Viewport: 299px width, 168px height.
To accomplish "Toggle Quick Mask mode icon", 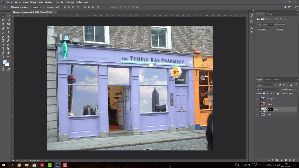I will [x=3, y=70].
